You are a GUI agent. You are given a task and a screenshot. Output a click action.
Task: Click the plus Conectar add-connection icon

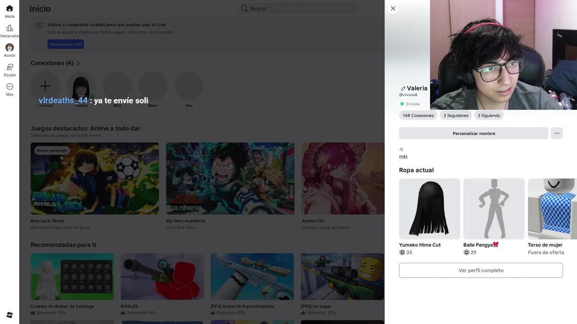click(x=45, y=85)
